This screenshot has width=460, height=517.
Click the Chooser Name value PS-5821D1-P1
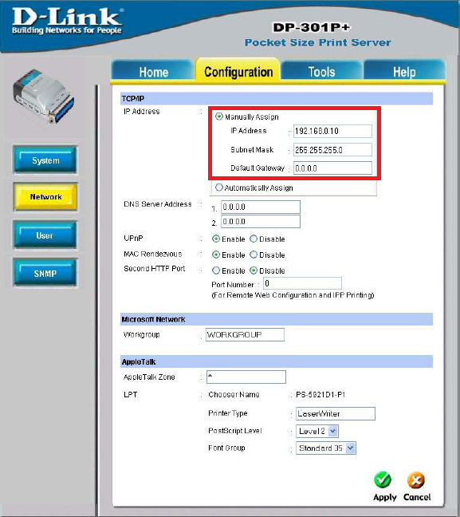pos(320,395)
